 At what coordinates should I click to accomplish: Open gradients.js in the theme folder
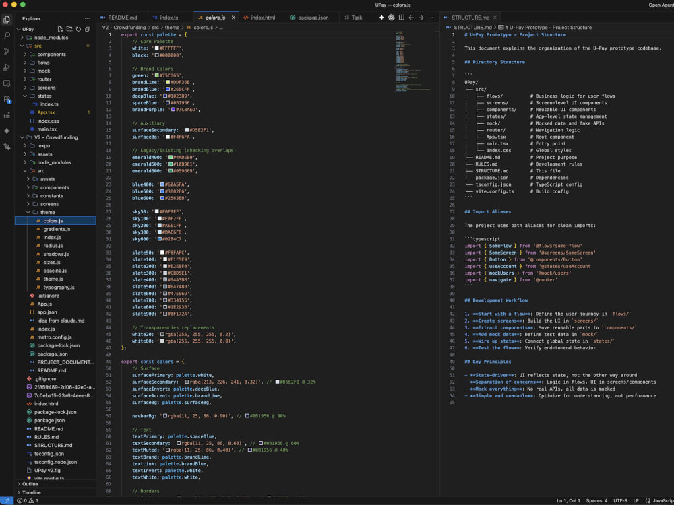pyautogui.click(x=57, y=230)
